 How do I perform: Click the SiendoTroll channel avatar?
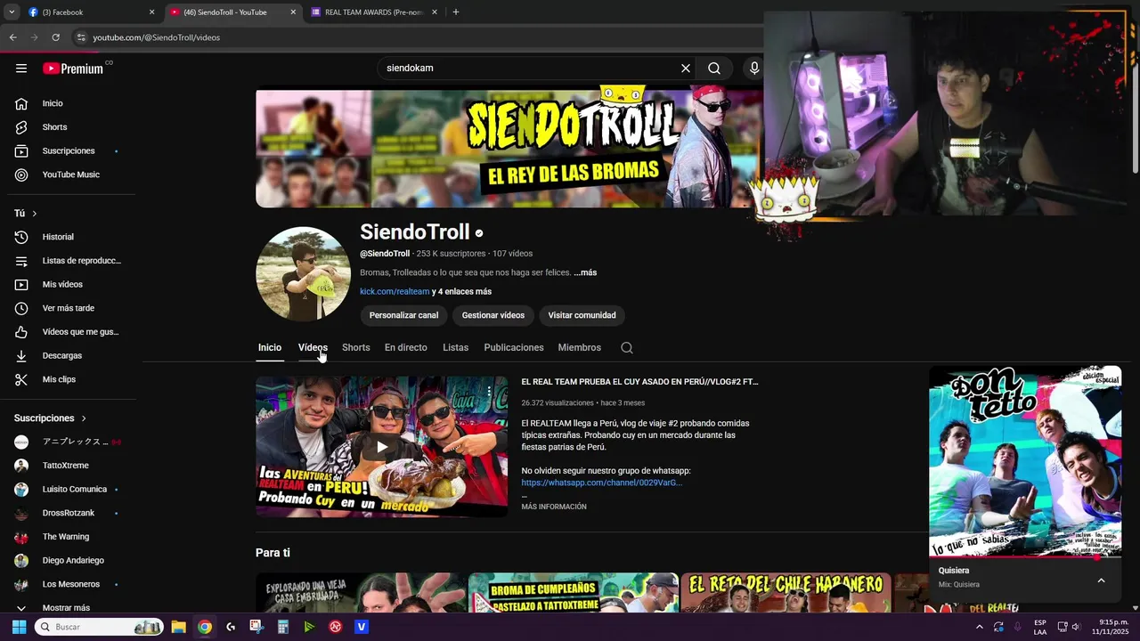(x=303, y=273)
